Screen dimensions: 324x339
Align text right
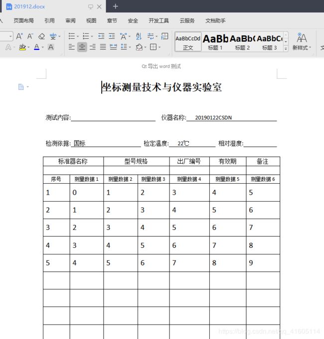point(93,47)
